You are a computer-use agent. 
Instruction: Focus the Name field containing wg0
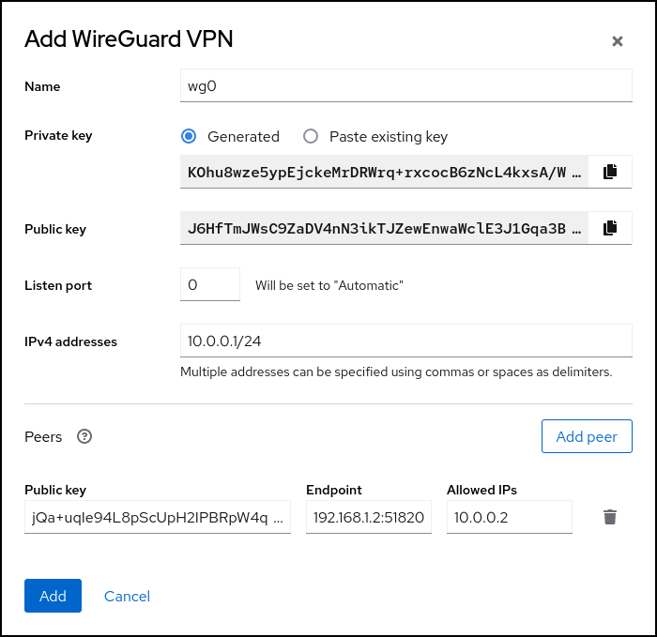coord(405,86)
